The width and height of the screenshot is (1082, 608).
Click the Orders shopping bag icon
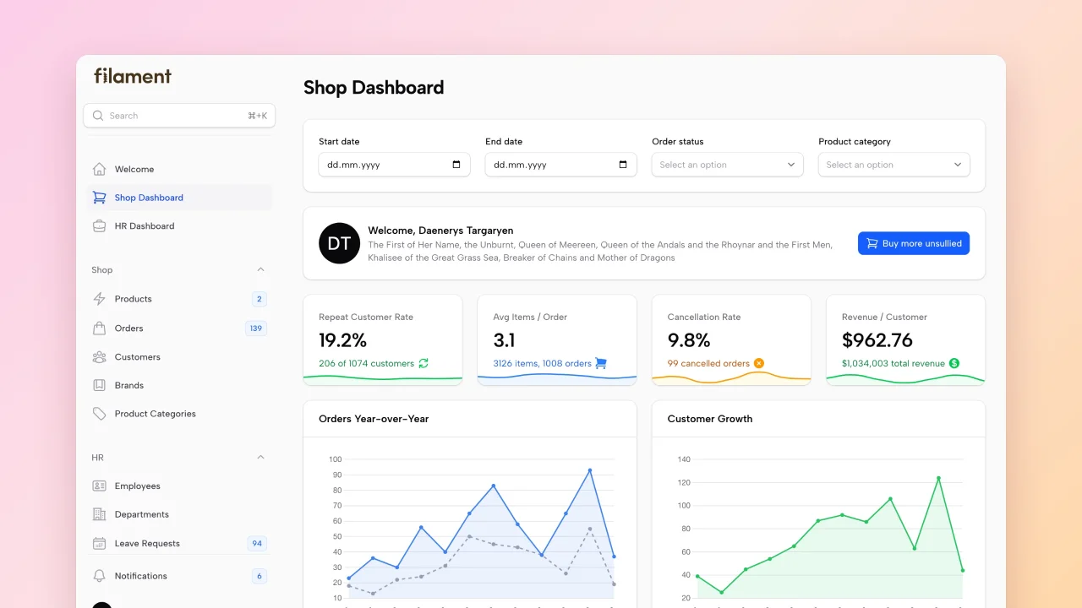(x=100, y=328)
